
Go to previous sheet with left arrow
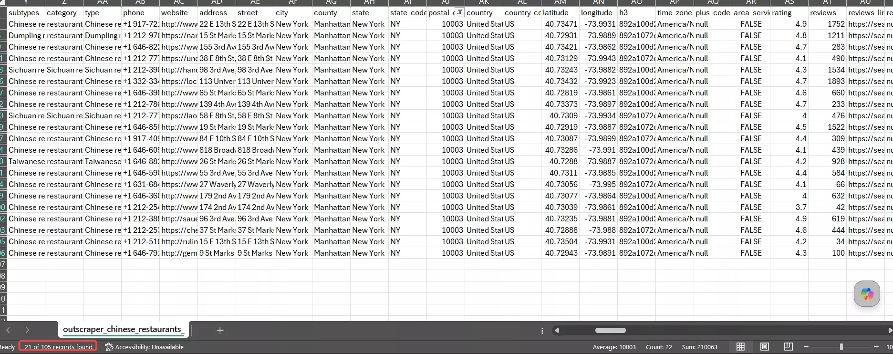click(x=8, y=330)
